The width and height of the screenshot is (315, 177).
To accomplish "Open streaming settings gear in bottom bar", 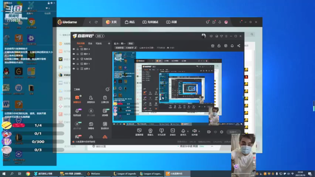I will (x=222, y=132).
